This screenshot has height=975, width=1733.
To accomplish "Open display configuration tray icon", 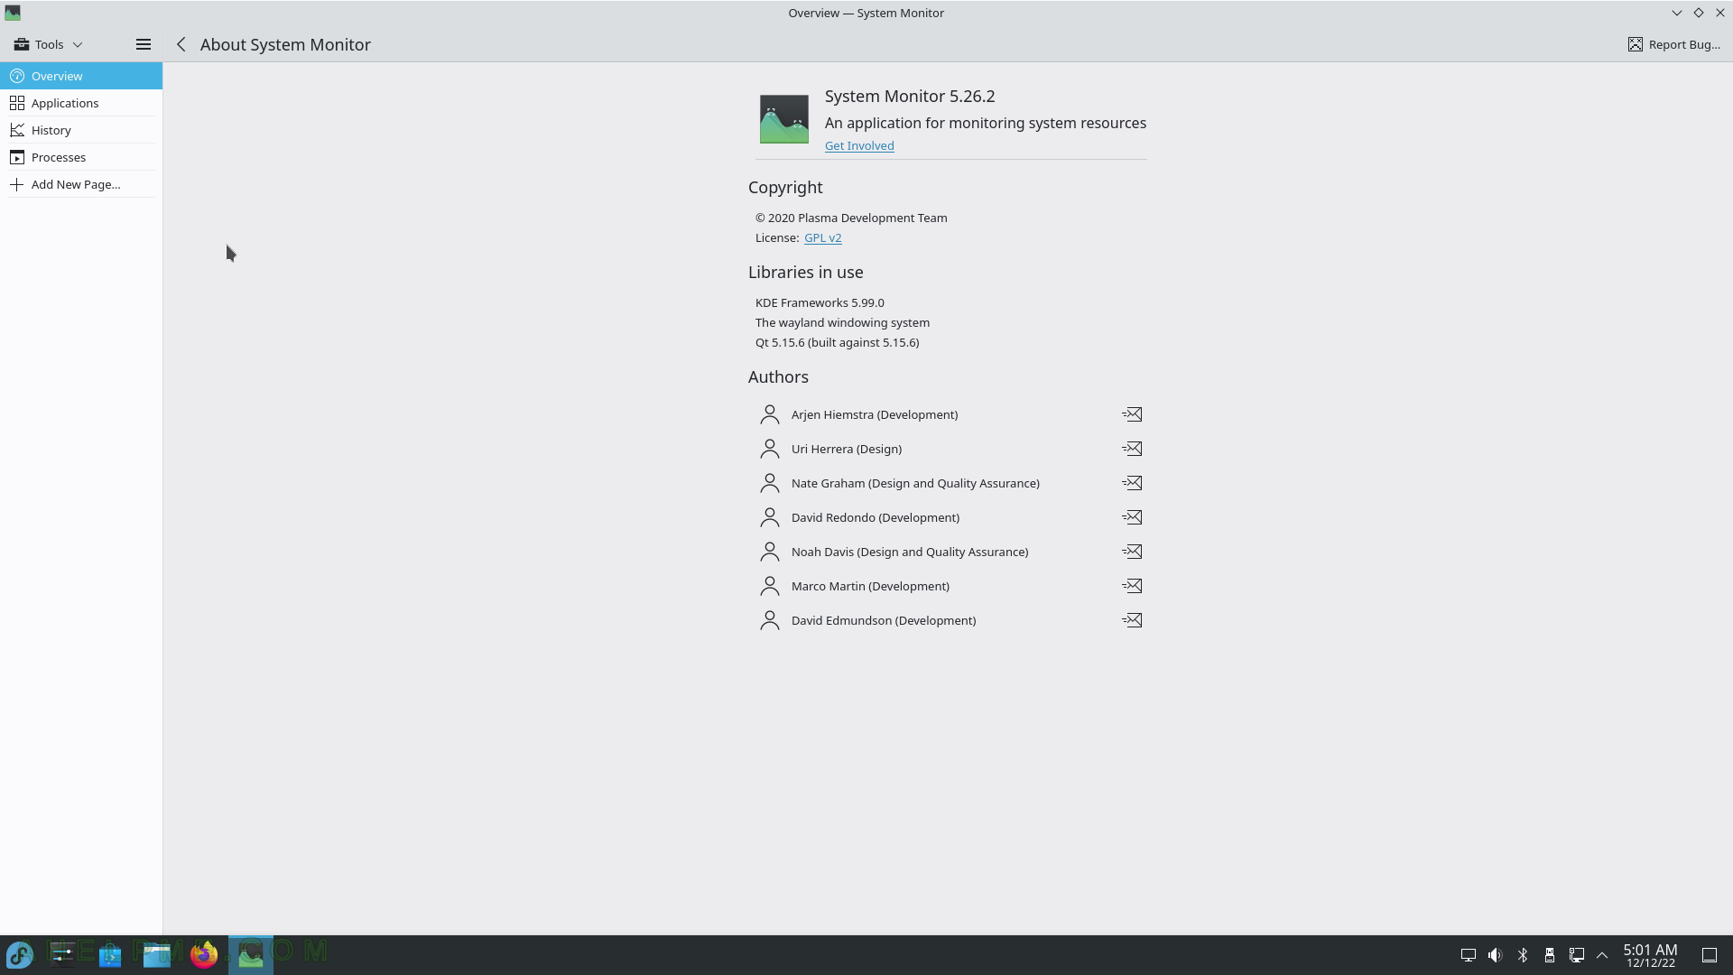I will click(1469, 955).
